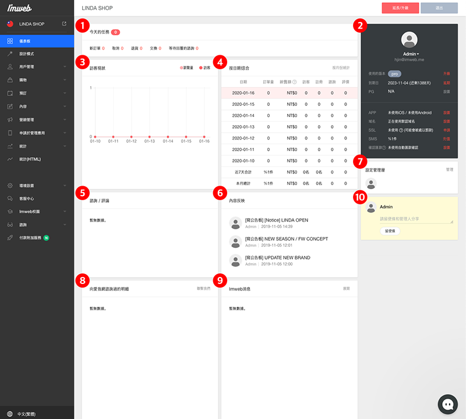Select 付款附加服務 label in the sidebar
This screenshot has height=419, width=466.
(30, 237)
